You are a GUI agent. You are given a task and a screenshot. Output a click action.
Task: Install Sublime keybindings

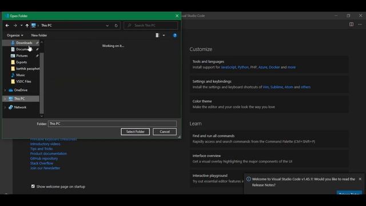pyautogui.click(x=277, y=87)
